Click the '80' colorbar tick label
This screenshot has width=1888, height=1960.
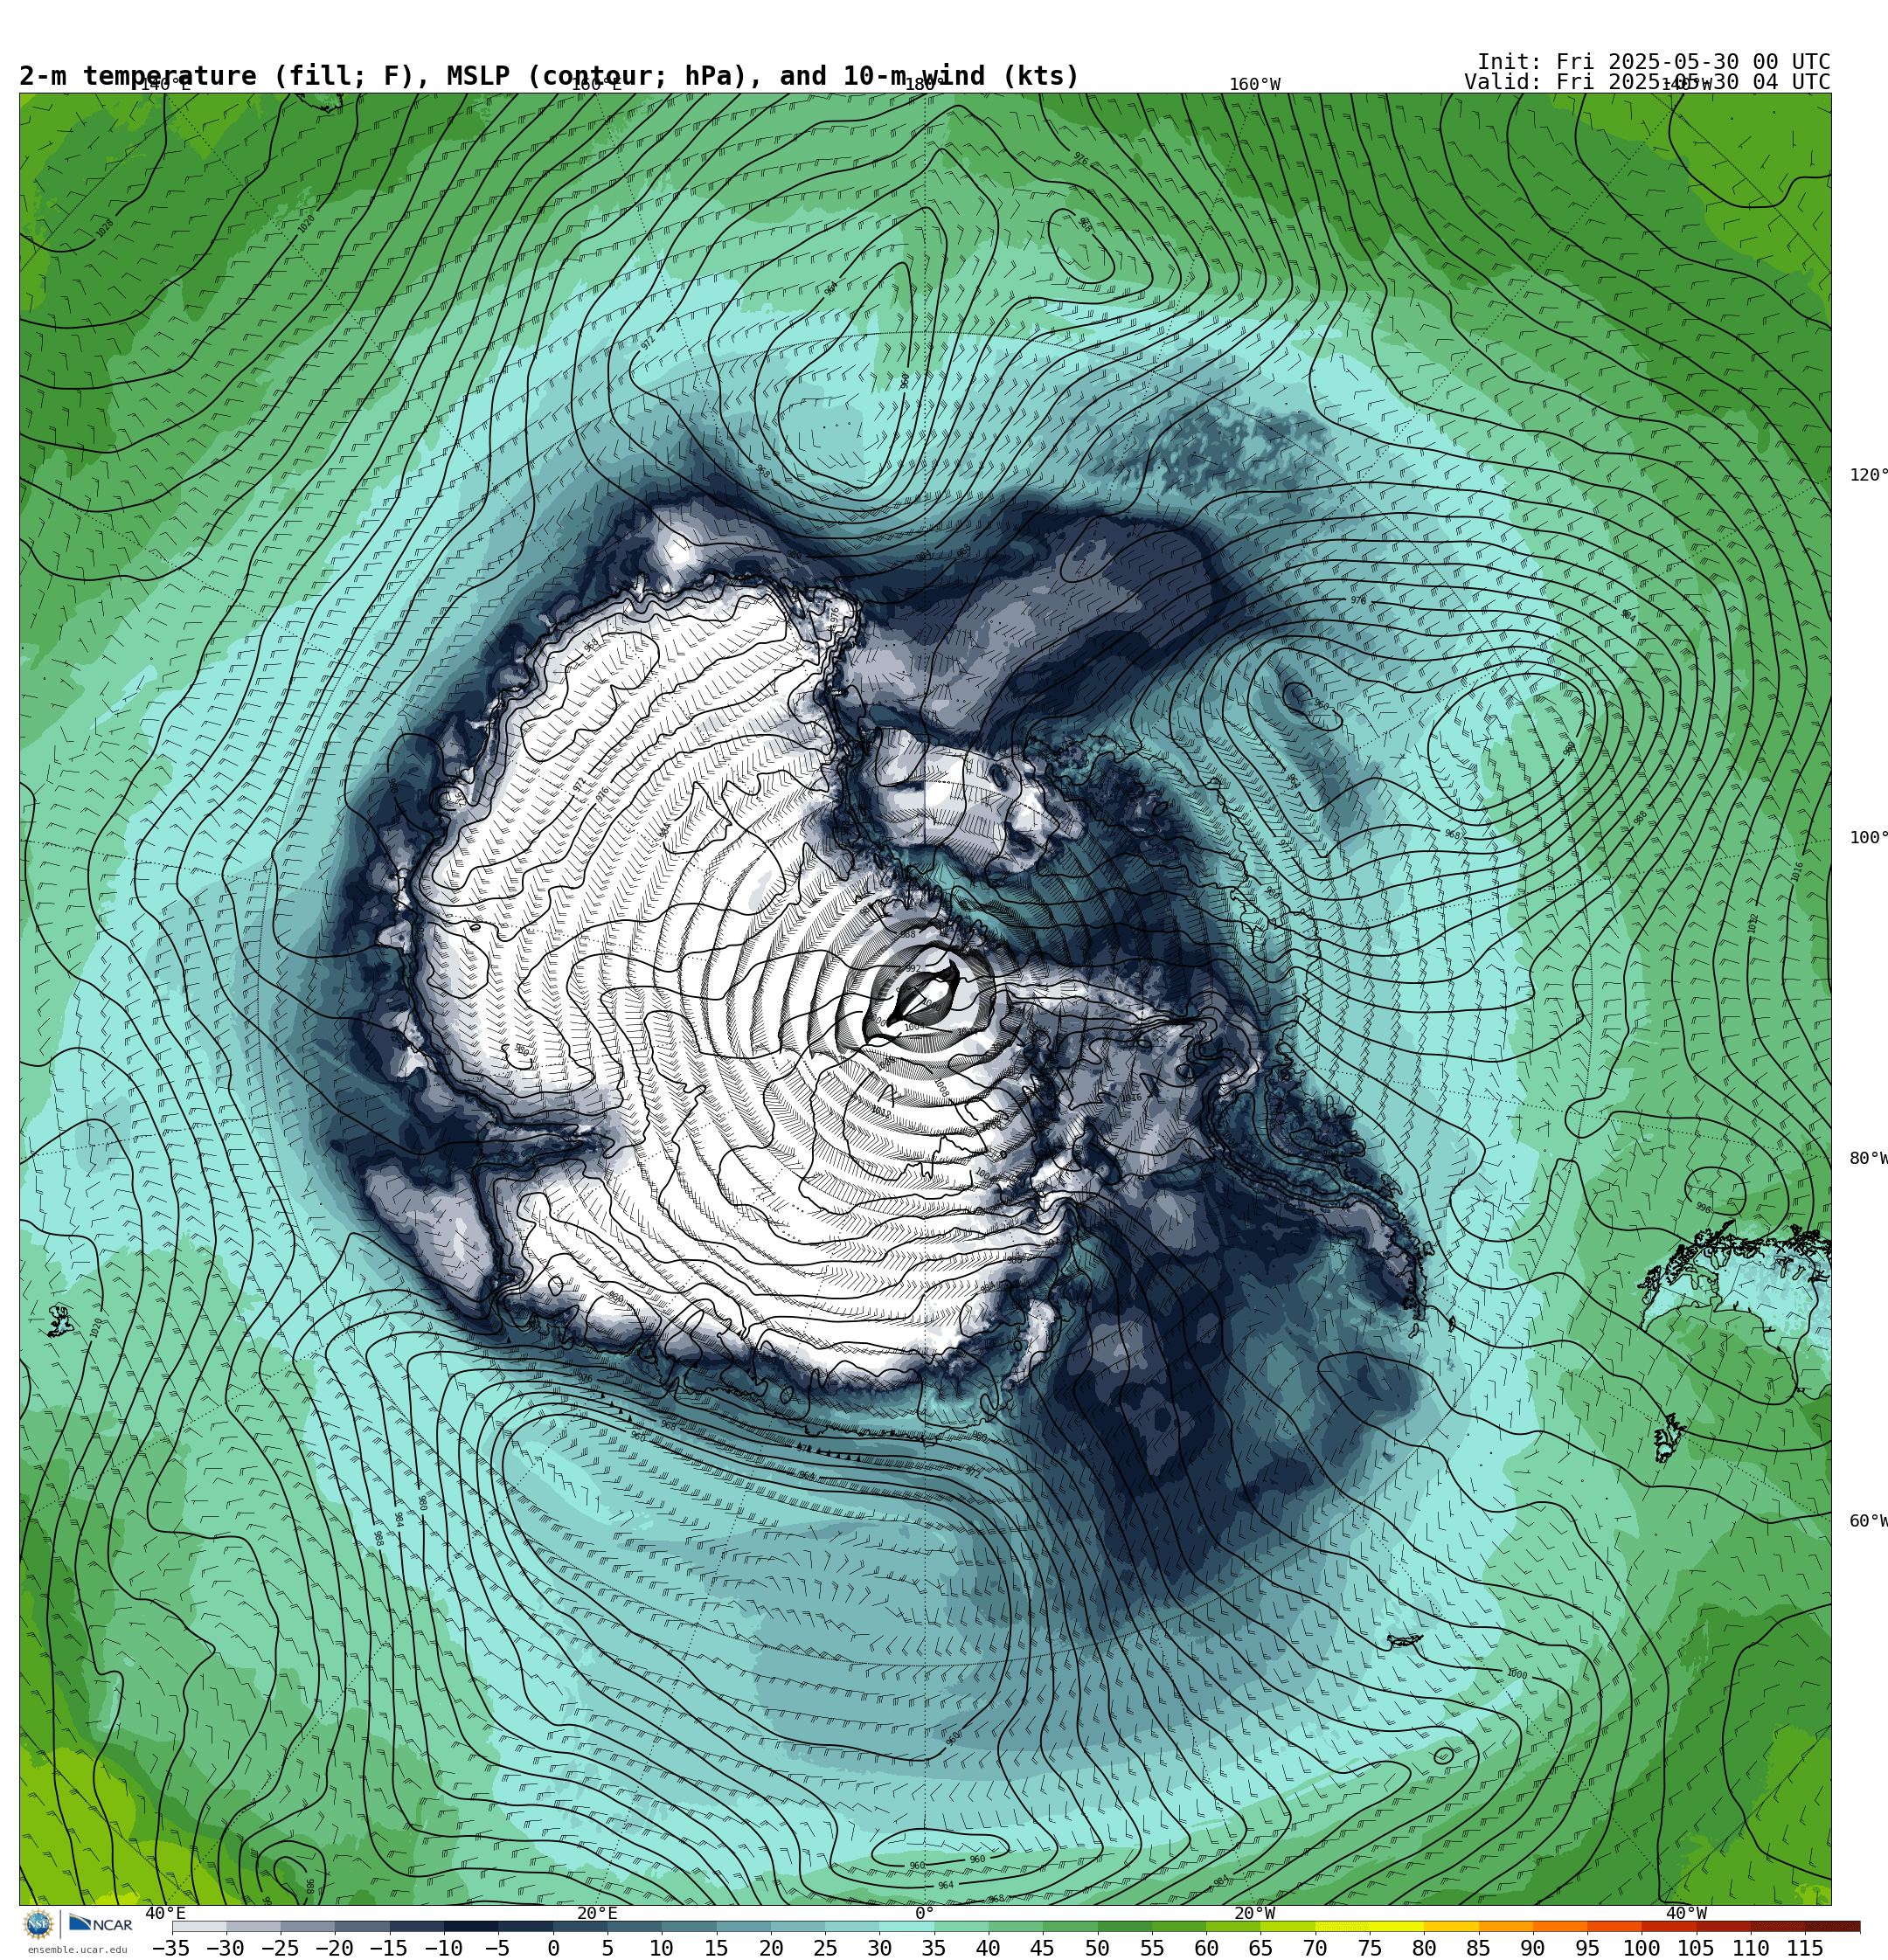tap(1424, 1948)
